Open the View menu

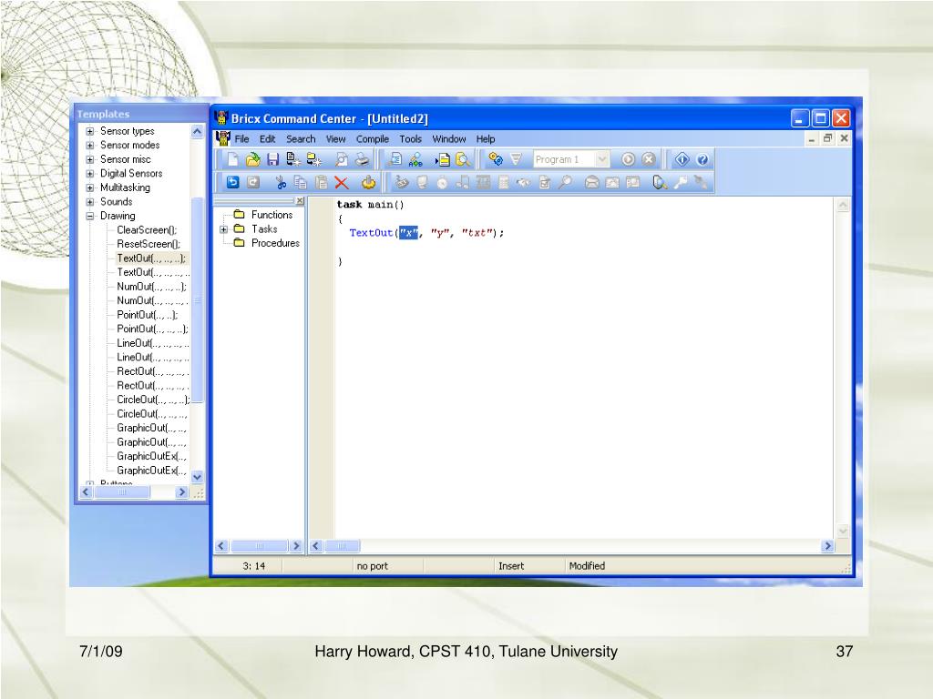click(335, 139)
